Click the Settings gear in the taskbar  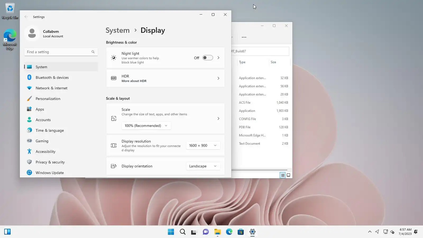click(252, 232)
